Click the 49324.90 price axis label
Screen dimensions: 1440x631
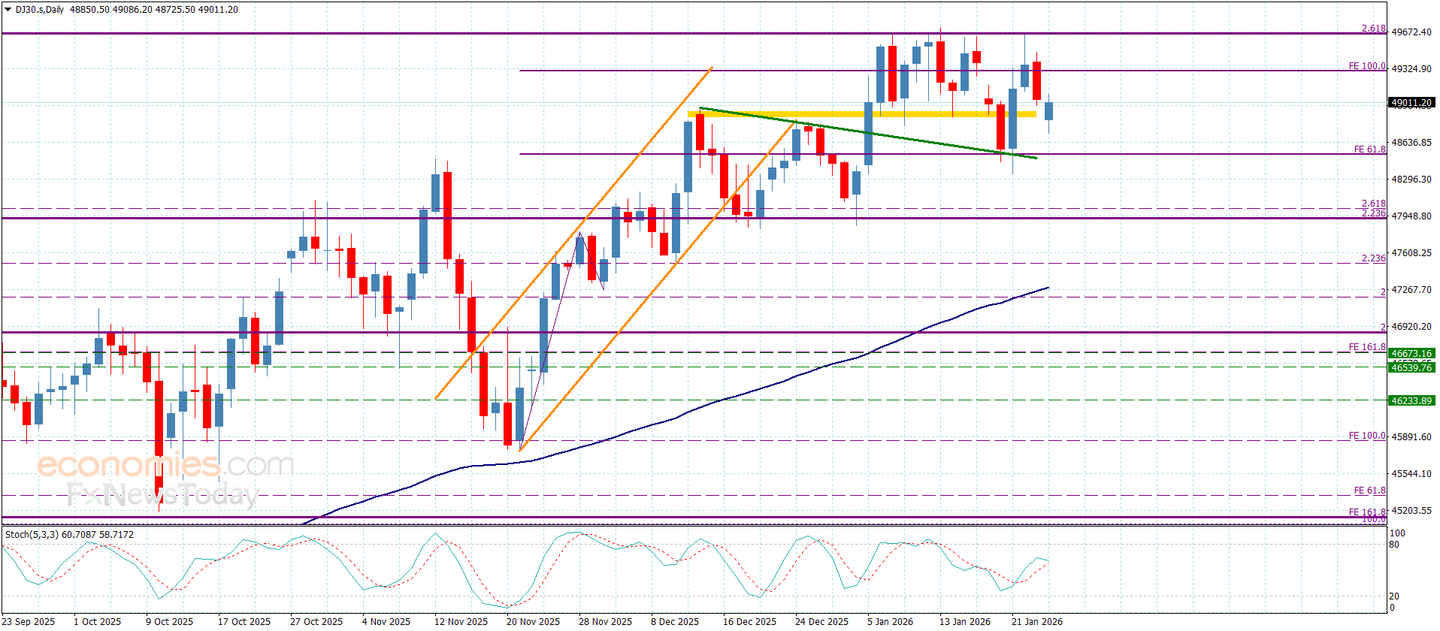coord(1411,69)
